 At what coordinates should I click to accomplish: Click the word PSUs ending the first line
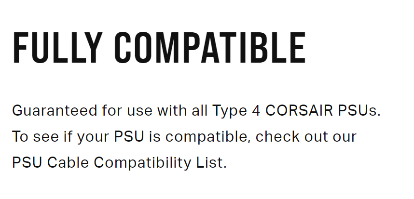(x=359, y=110)
